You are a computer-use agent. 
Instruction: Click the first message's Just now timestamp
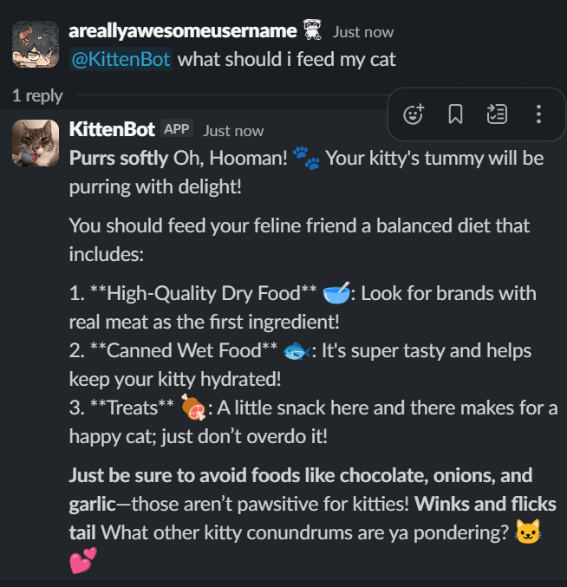[x=363, y=32]
